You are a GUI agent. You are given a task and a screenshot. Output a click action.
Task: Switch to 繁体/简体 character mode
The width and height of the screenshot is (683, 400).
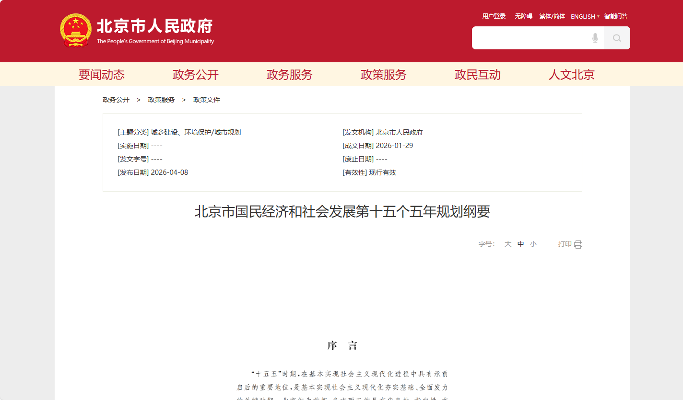552,16
